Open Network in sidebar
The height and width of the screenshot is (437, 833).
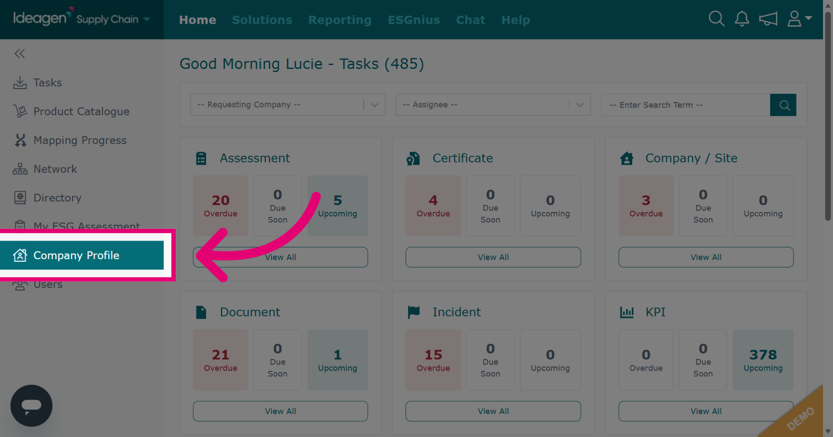(x=82, y=169)
